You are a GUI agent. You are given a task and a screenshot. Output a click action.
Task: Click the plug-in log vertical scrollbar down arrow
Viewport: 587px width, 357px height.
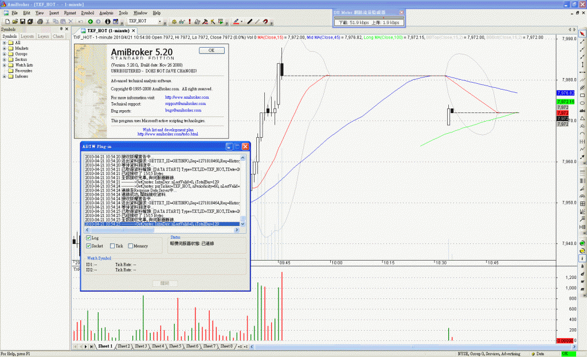242,224
